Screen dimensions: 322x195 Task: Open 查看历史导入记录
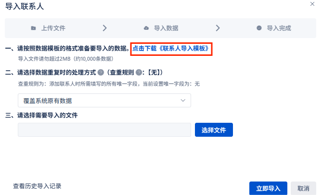coord(37,186)
